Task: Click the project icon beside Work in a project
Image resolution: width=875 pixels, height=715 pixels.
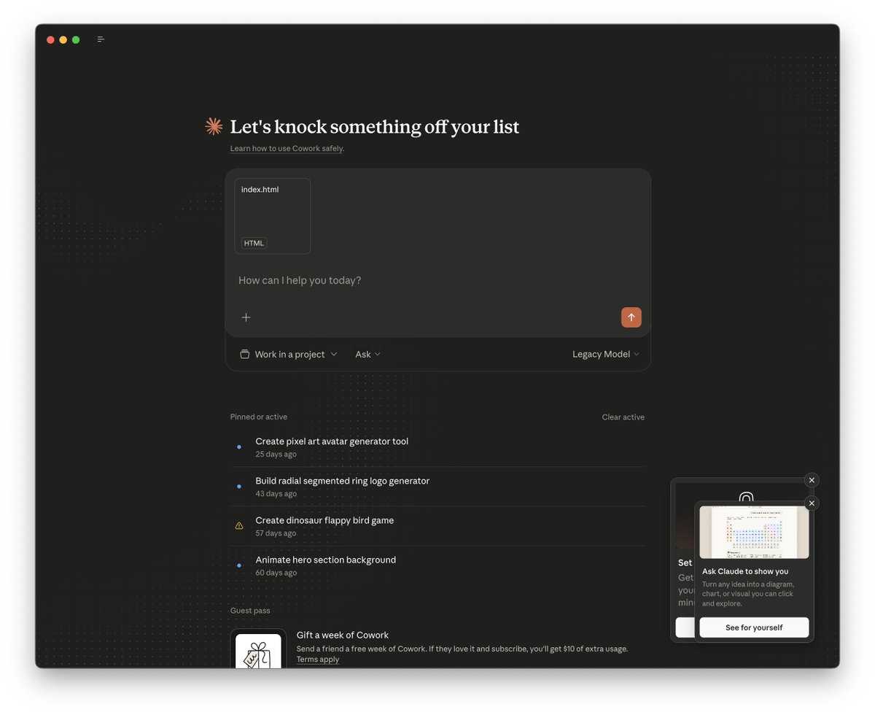Action: point(245,354)
